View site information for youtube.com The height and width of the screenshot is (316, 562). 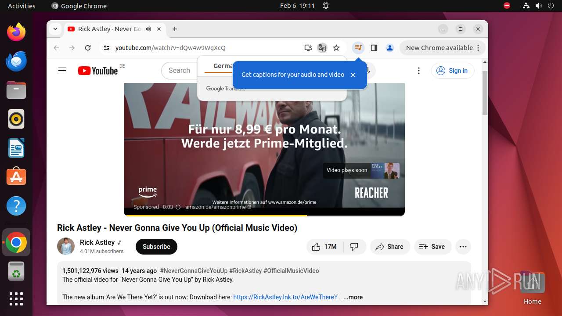[106, 48]
